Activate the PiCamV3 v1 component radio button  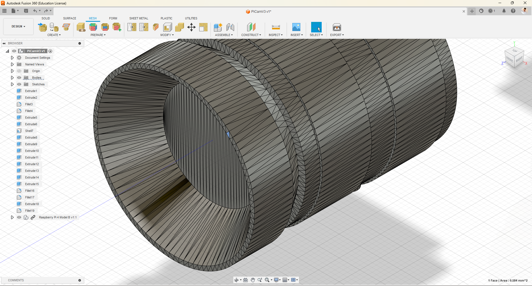(50, 51)
